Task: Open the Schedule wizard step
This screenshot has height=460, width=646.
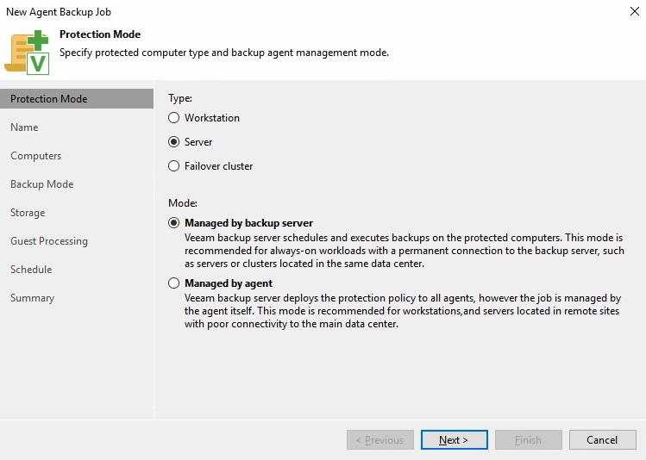Action: point(31,270)
